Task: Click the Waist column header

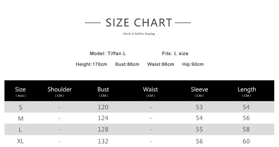Action: click(150, 91)
